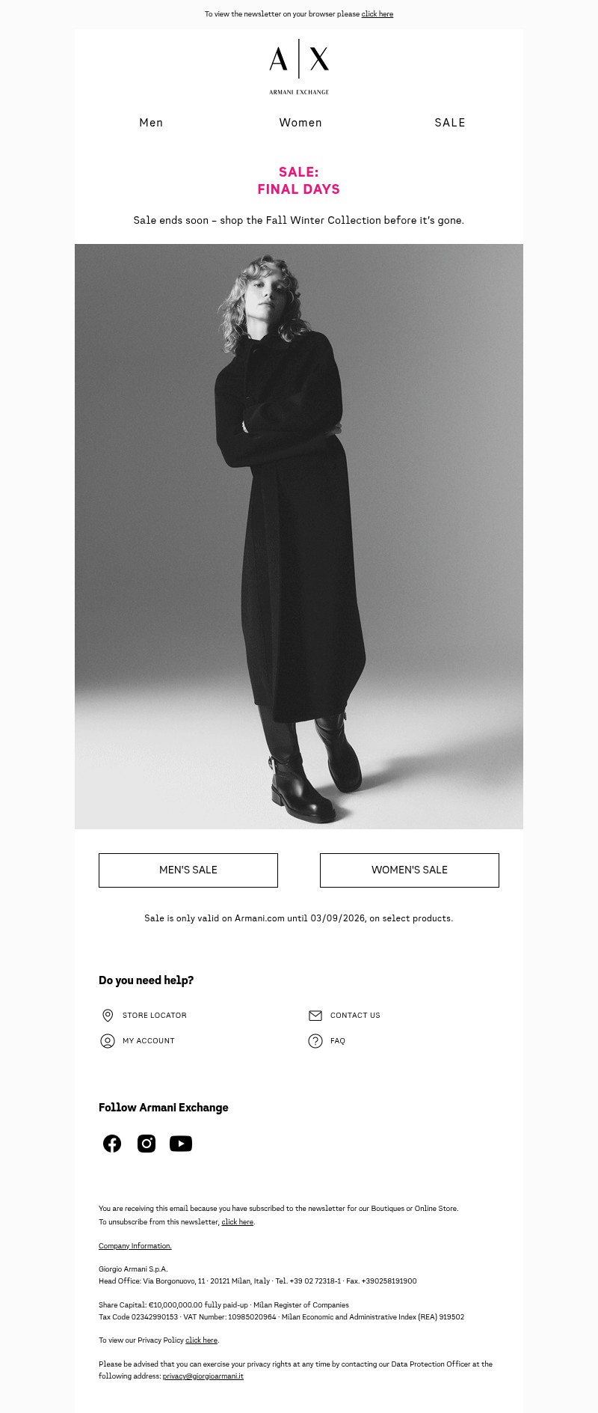Click the model in black dress photo
The height and width of the screenshot is (1413, 598).
tap(299, 537)
